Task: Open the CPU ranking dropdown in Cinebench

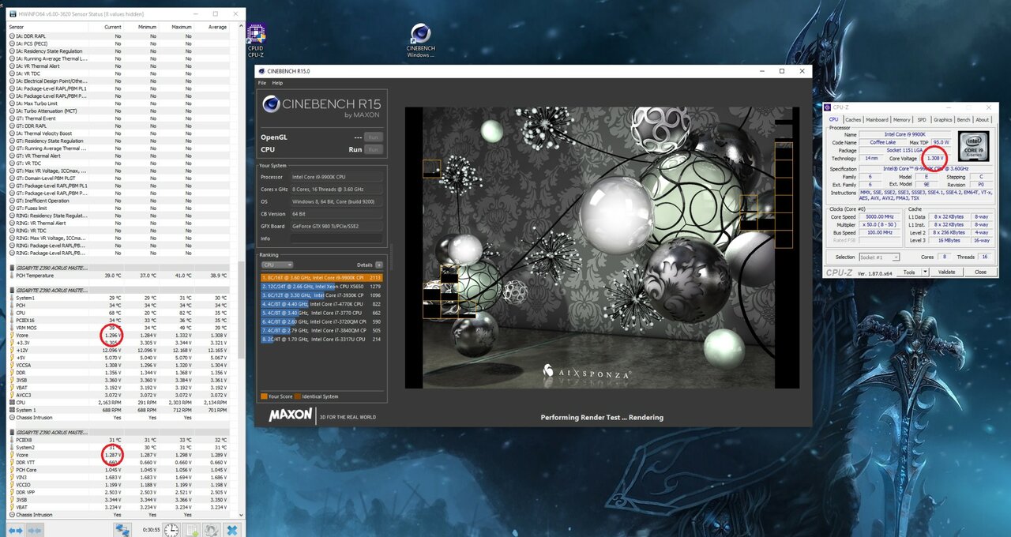Action: (x=277, y=265)
